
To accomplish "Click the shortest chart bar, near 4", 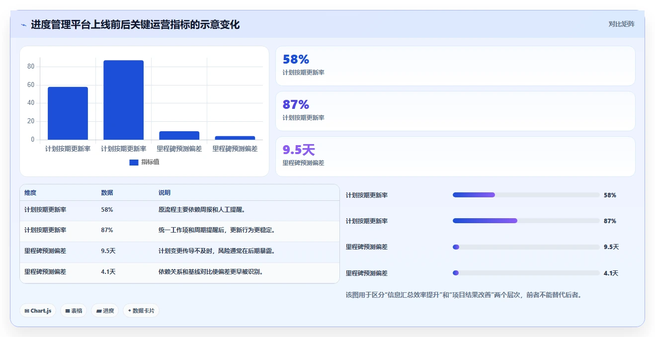I will 235,138.
